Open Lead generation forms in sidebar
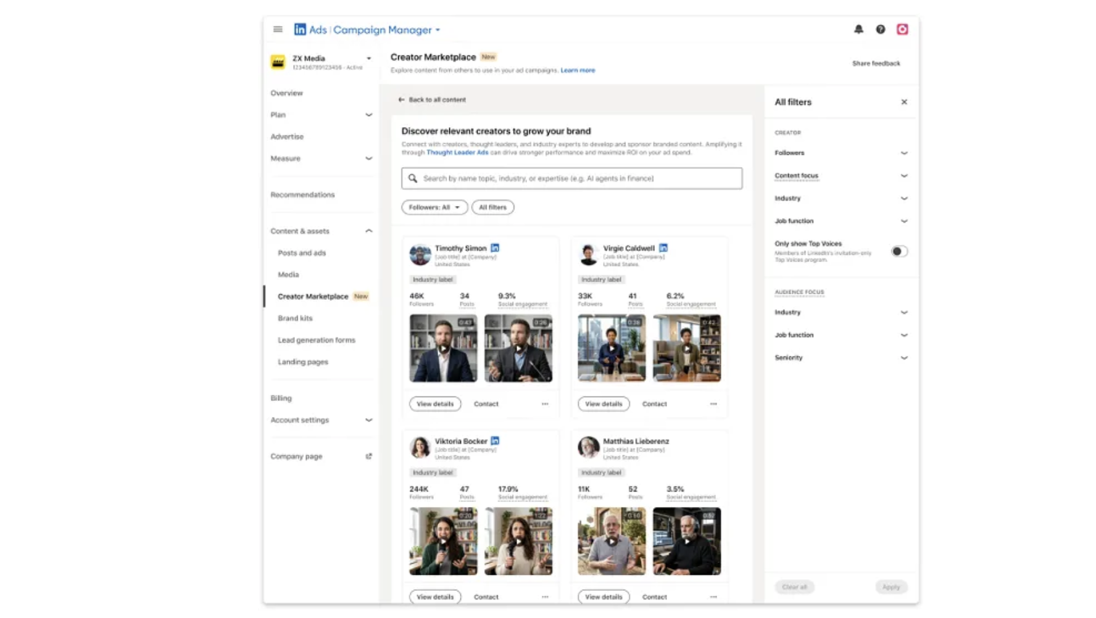1096x618 pixels. tap(317, 340)
